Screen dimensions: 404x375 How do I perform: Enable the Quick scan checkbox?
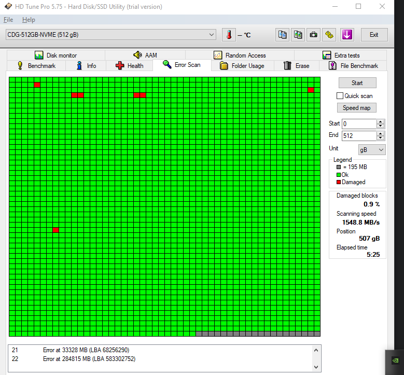(x=340, y=96)
